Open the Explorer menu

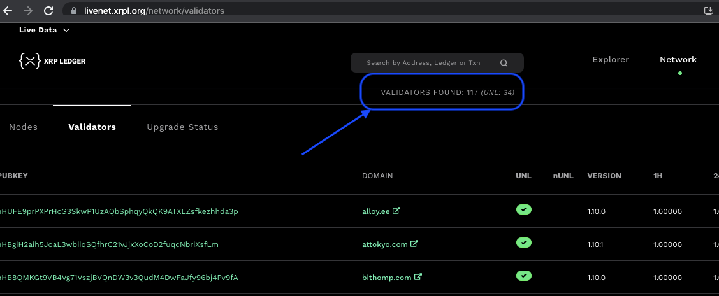pos(610,59)
